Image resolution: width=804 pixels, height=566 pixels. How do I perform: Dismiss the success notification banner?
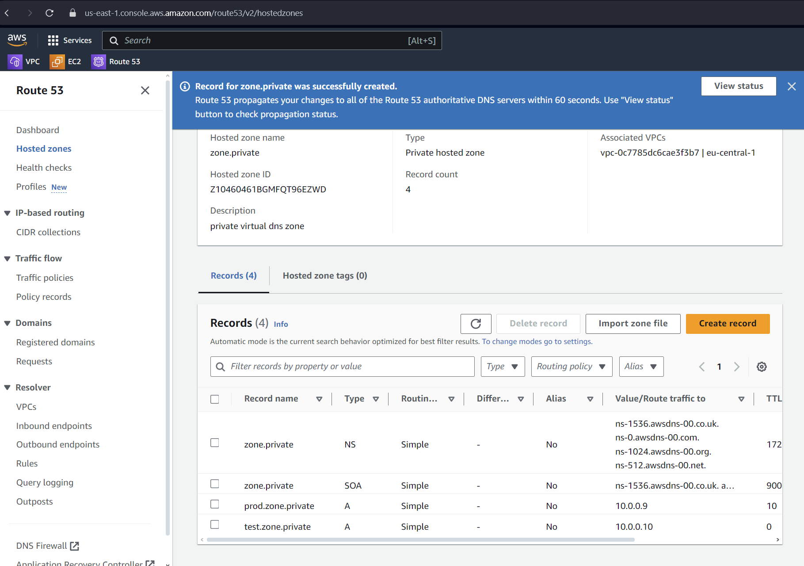point(791,86)
